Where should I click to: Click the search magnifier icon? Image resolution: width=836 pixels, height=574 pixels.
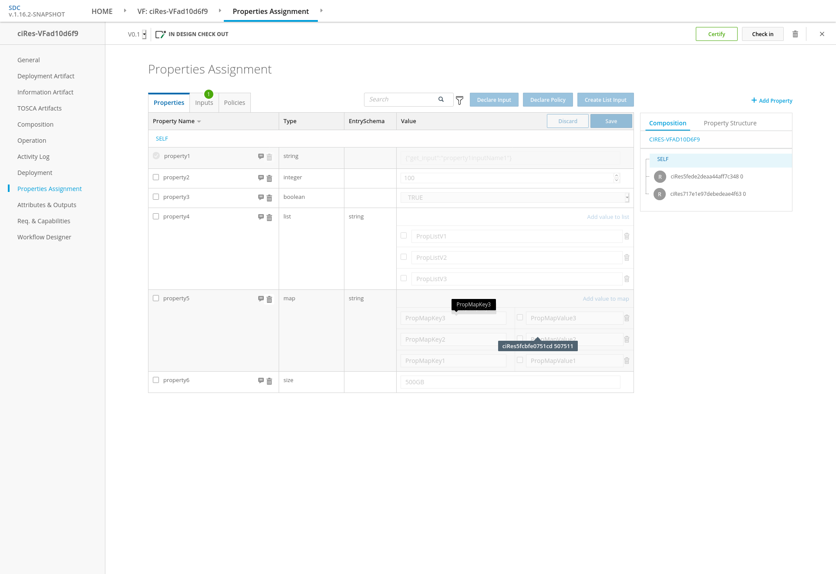coord(441,99)
